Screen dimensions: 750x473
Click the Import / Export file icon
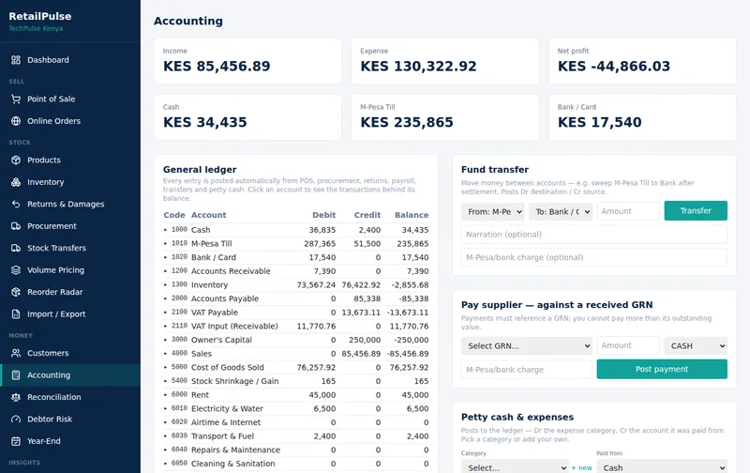[x=16, y=314]
